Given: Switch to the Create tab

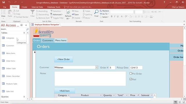Looking at the screenshot, I should [x=24, y=7].
